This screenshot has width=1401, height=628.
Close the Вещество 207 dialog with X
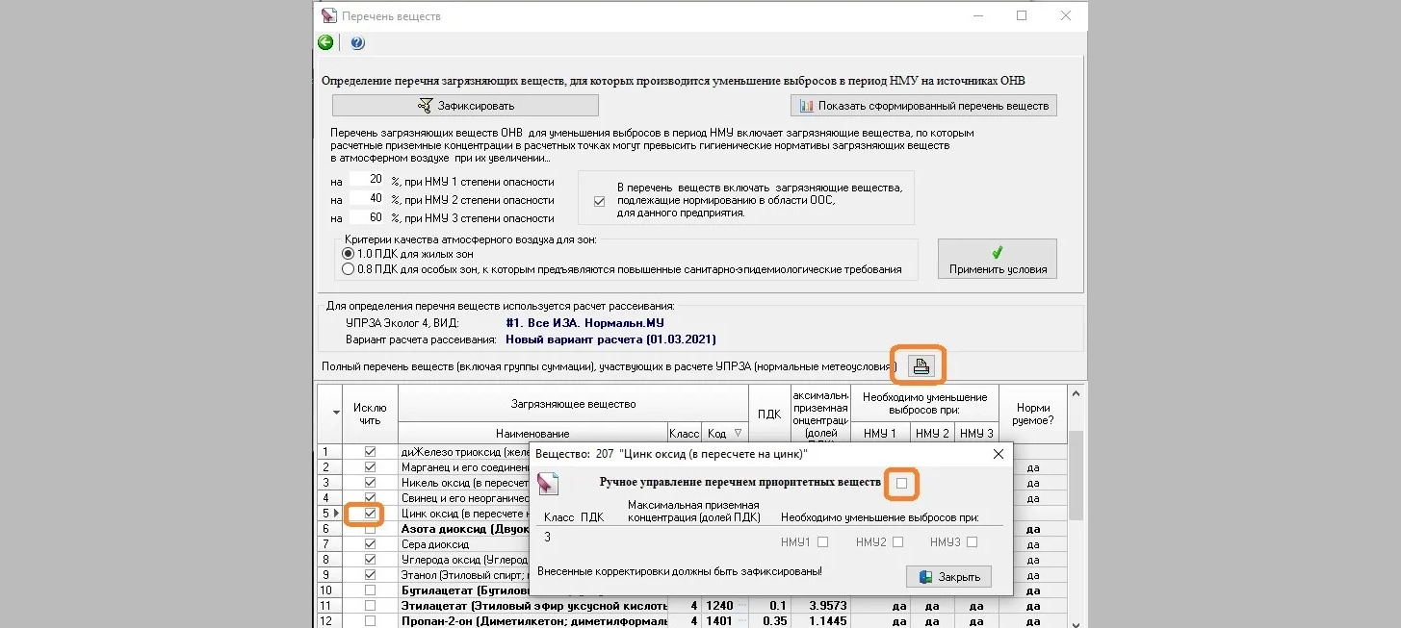tap(998, 453)
